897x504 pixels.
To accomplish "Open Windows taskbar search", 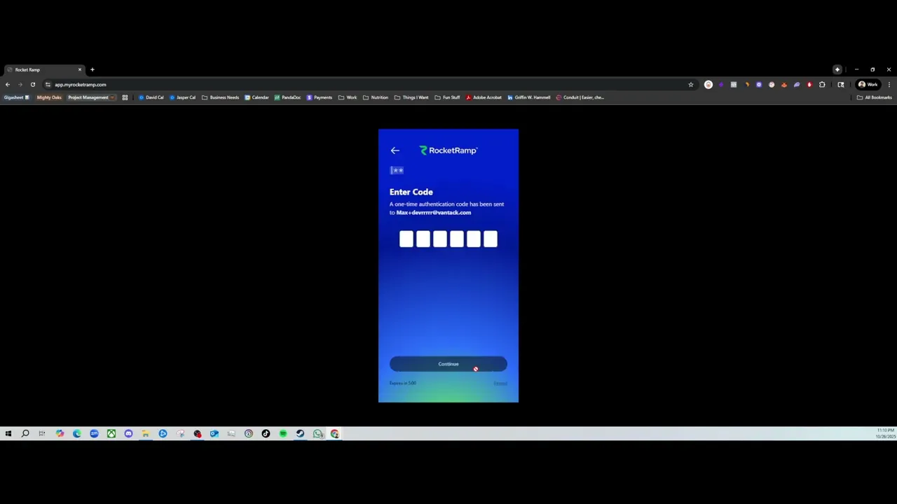I will (x=25, y=434).
